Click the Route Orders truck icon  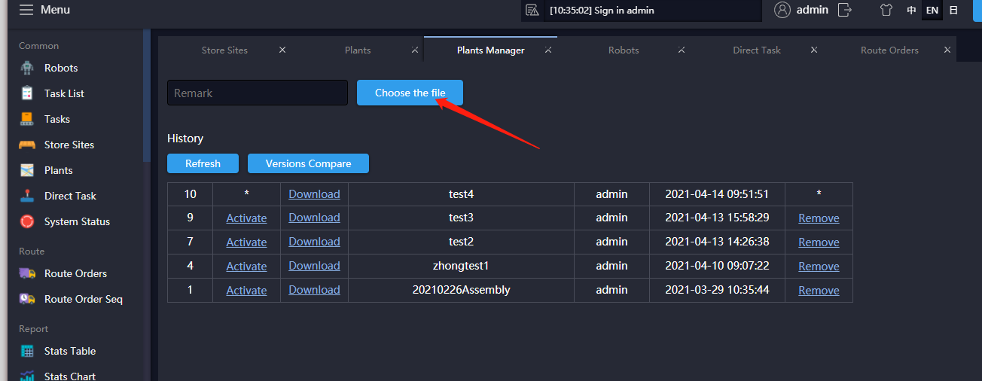[x=27, y=273]
